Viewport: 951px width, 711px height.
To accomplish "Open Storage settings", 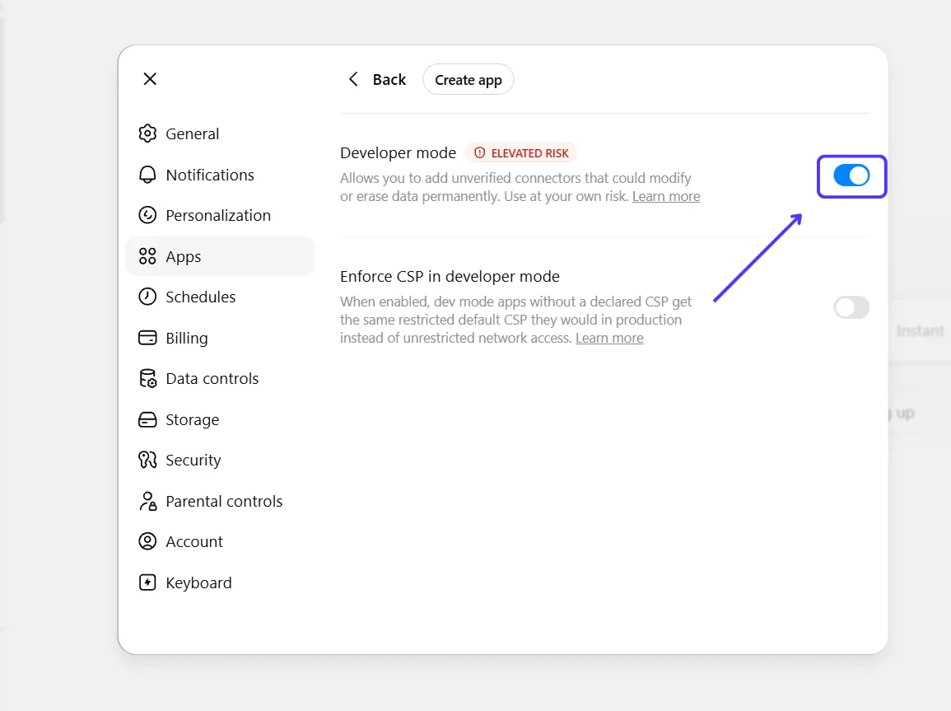I will tap(220, 420).
